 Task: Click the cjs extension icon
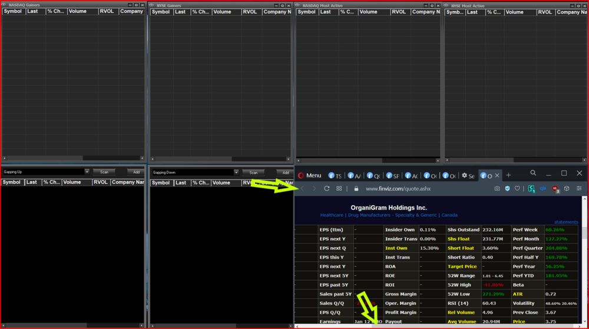543,189
